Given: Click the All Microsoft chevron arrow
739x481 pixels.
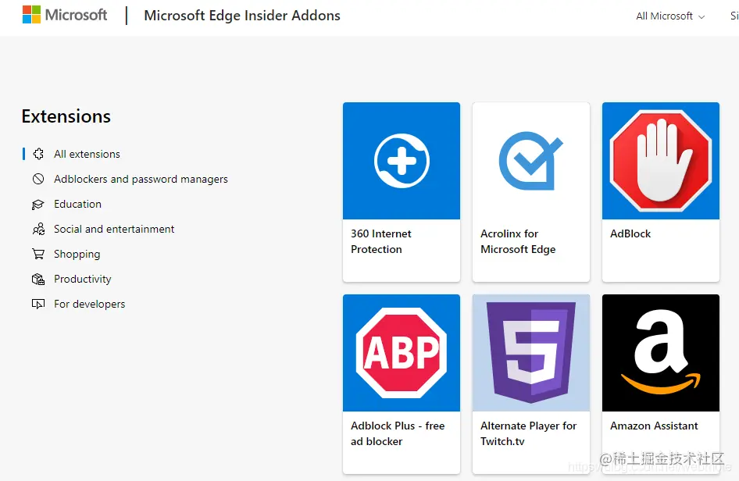Looking at the screenshot, I should pos(702,17).
